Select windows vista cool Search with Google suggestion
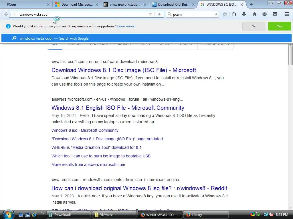The width and height of the screenshot is (293, 219). click(x=146, y=38)
